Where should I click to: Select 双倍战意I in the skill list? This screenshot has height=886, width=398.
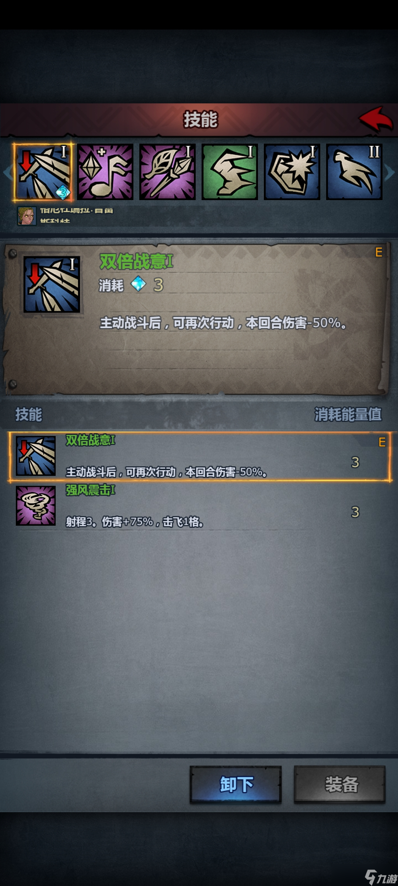199,456
